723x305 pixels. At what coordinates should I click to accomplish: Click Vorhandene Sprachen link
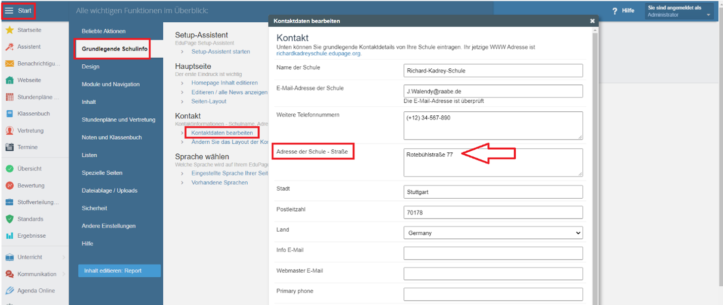[219, 183]
